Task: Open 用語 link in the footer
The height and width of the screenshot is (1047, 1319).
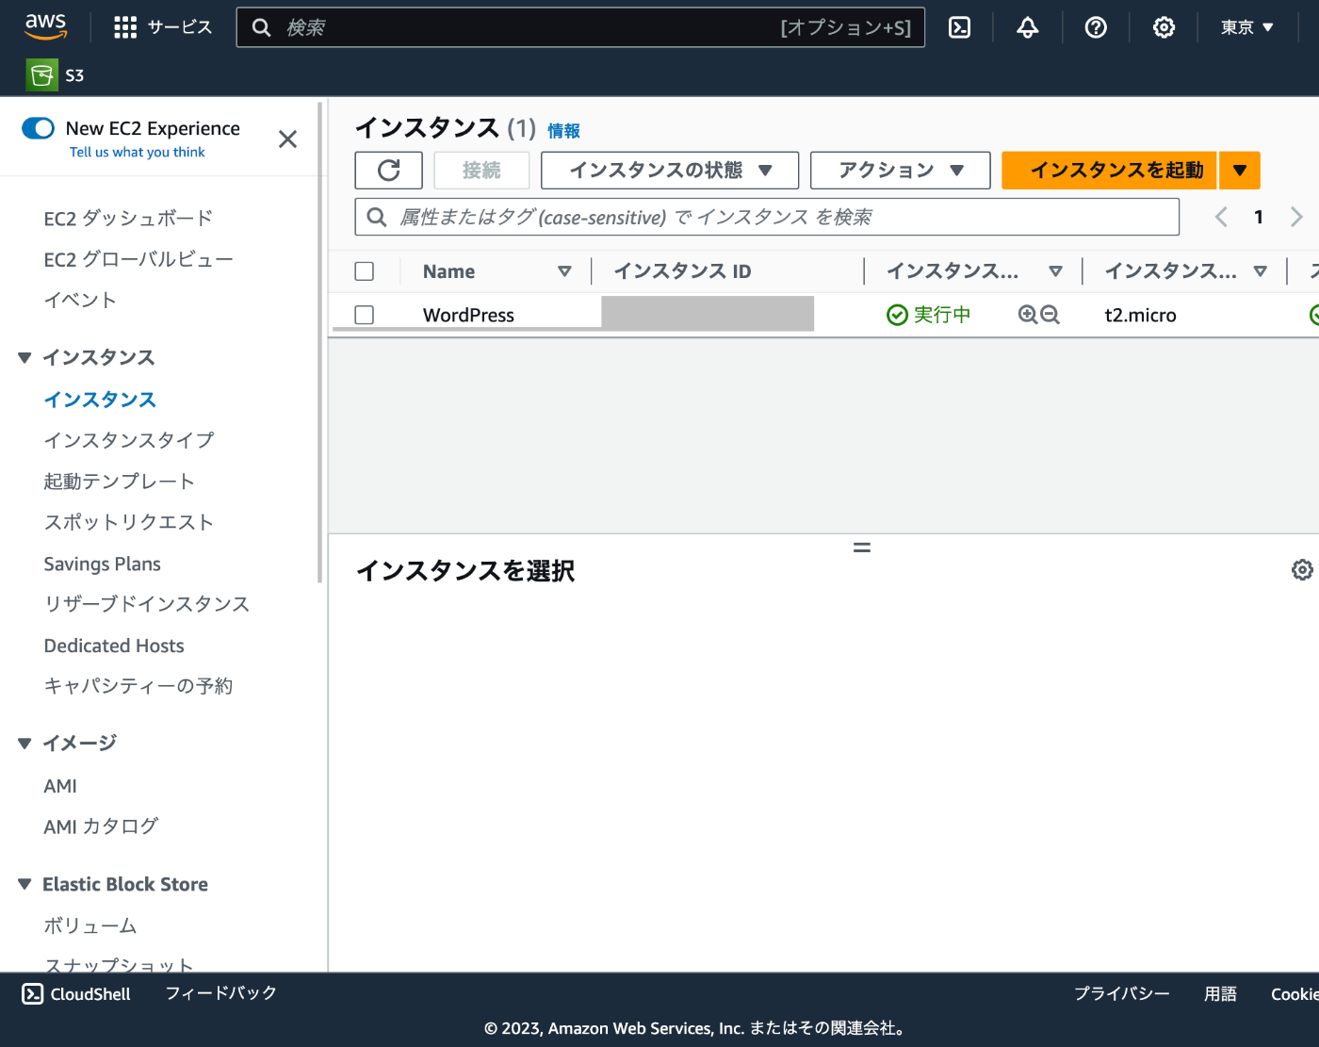Action: (x=1220, y=993)
